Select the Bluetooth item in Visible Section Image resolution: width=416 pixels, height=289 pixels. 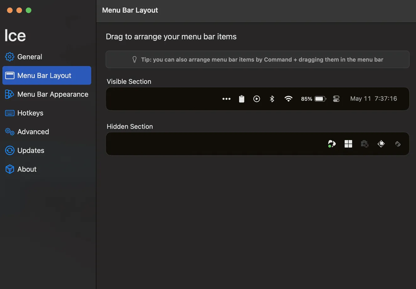(272, 99)
